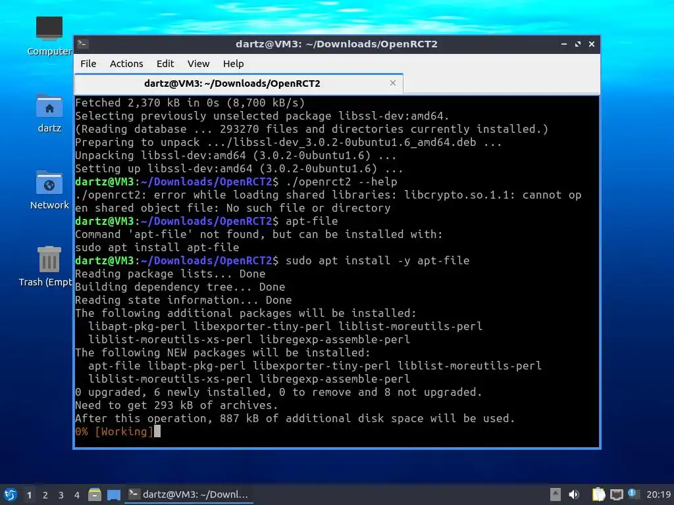Click the 'Reading state information... Done' line
This screenshot has width=674, height=505.
[x=183, y=300]
